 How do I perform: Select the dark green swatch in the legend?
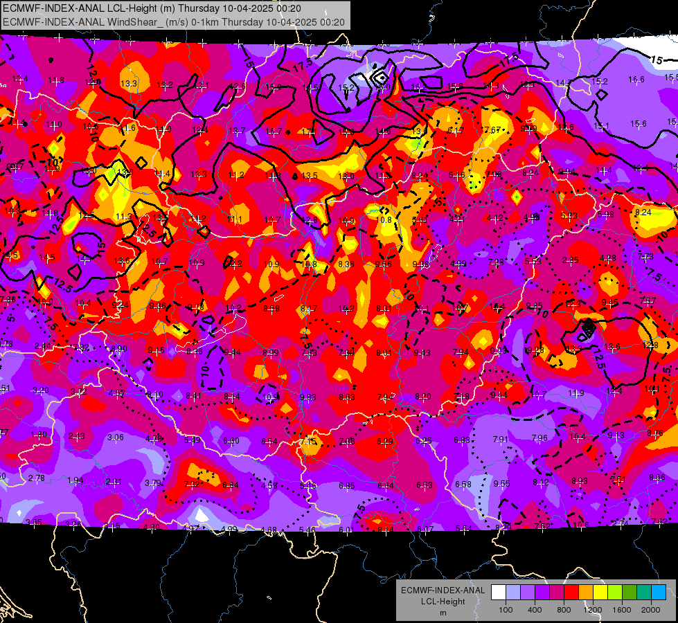pos(630,593)
